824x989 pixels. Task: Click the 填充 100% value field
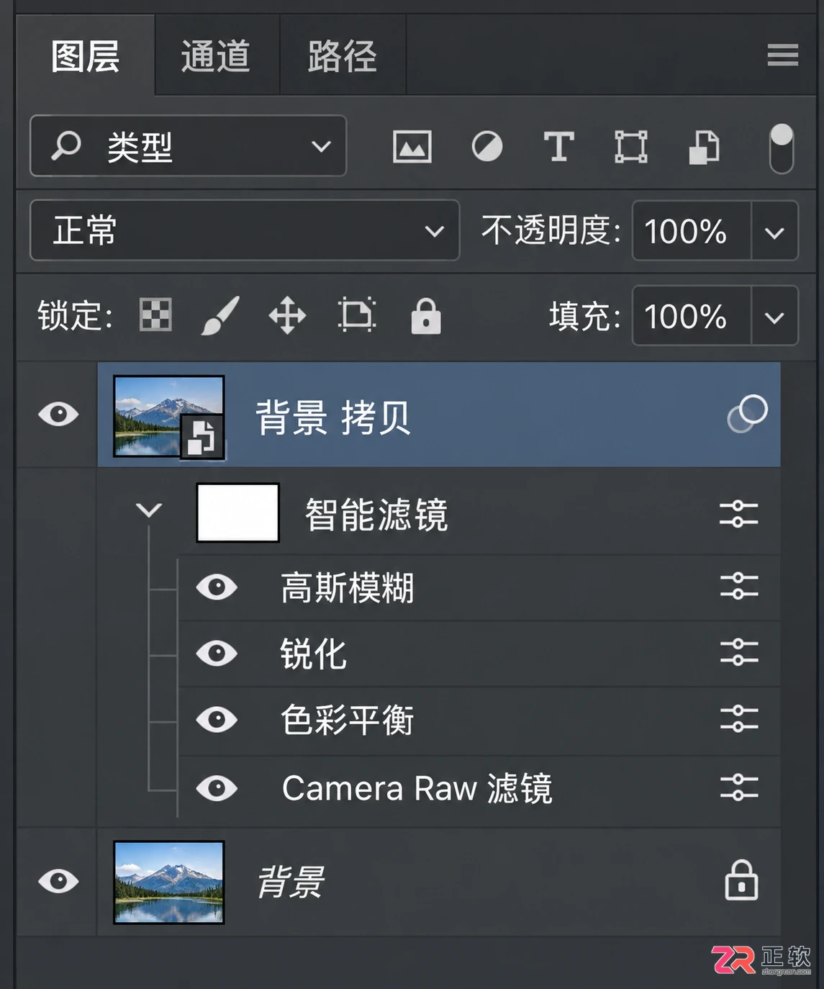click(x=692, y=316)
